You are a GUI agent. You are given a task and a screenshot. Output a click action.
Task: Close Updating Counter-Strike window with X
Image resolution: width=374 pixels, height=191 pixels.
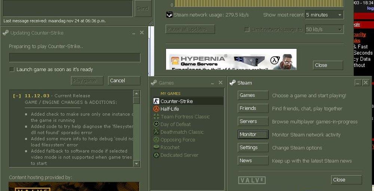click(x=142, y=32)
